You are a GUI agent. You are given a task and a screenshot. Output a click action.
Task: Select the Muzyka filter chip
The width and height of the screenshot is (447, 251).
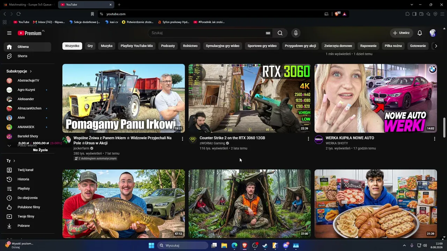pos(107,46)
